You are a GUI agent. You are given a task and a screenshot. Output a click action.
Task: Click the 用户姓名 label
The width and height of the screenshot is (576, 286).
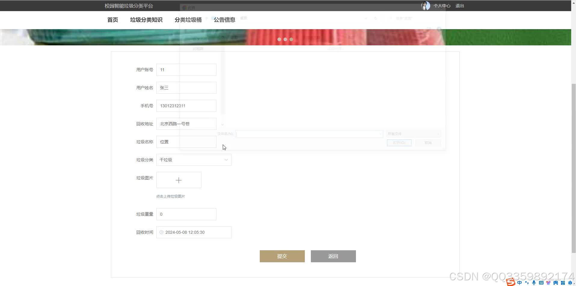(145, 88)
